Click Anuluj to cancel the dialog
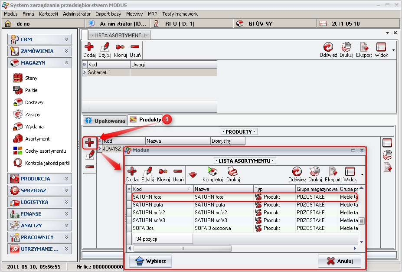Image resolution: width=402 pixels, height=272 pixels. pos(340,261)
